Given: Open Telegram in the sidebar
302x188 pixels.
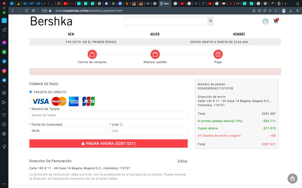Looking at the screenshot, I should 4,61.
